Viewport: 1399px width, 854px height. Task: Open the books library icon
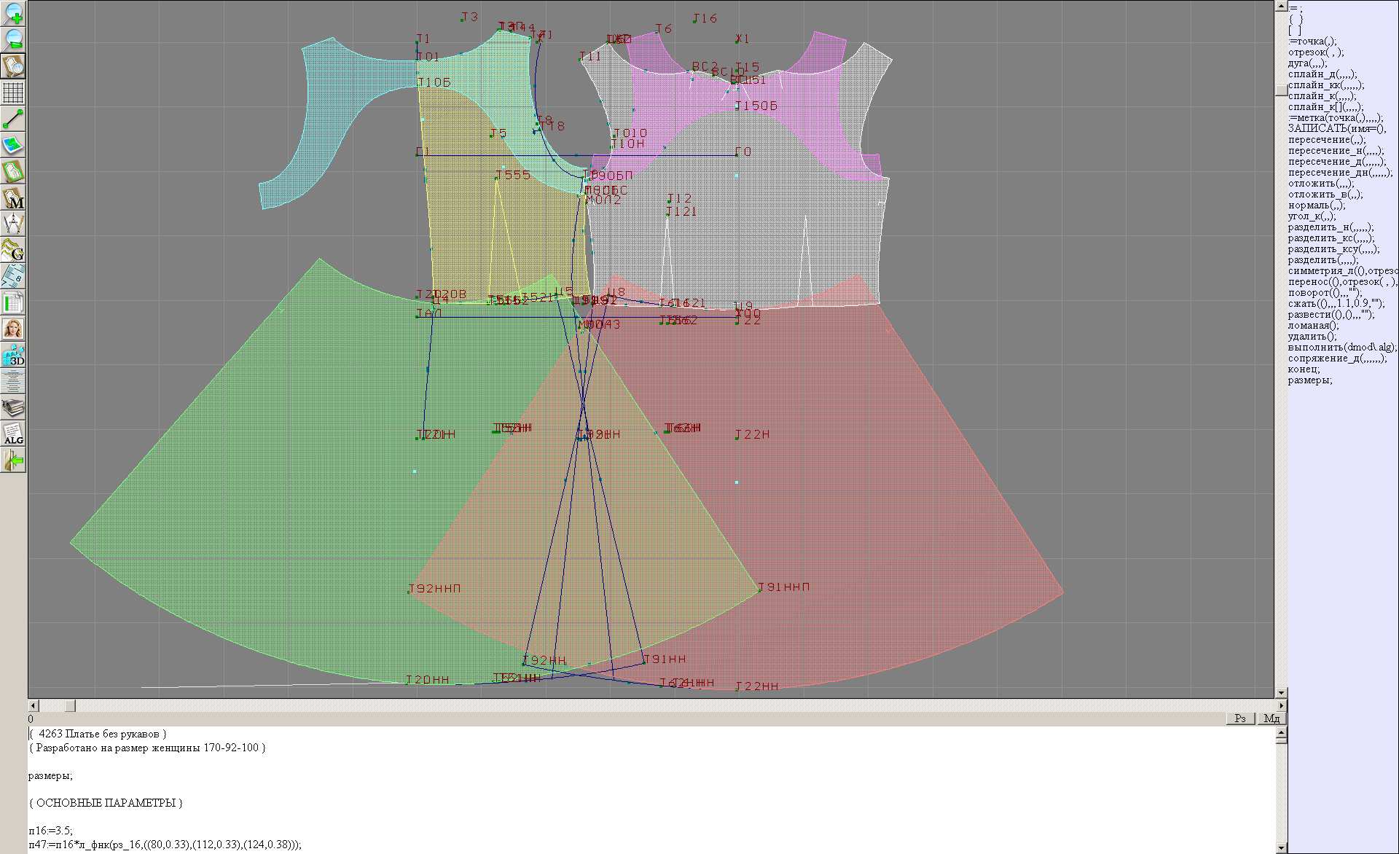pos(13,408)
